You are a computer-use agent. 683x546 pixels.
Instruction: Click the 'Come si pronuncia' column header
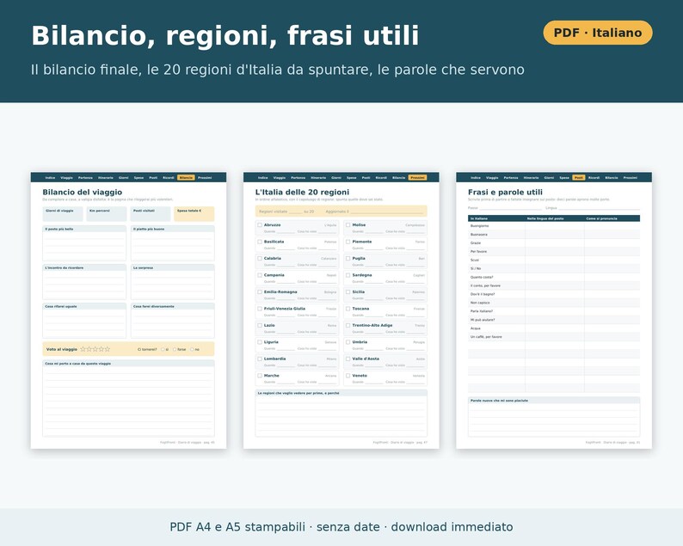pyautogui.click(x=601, y=218)
